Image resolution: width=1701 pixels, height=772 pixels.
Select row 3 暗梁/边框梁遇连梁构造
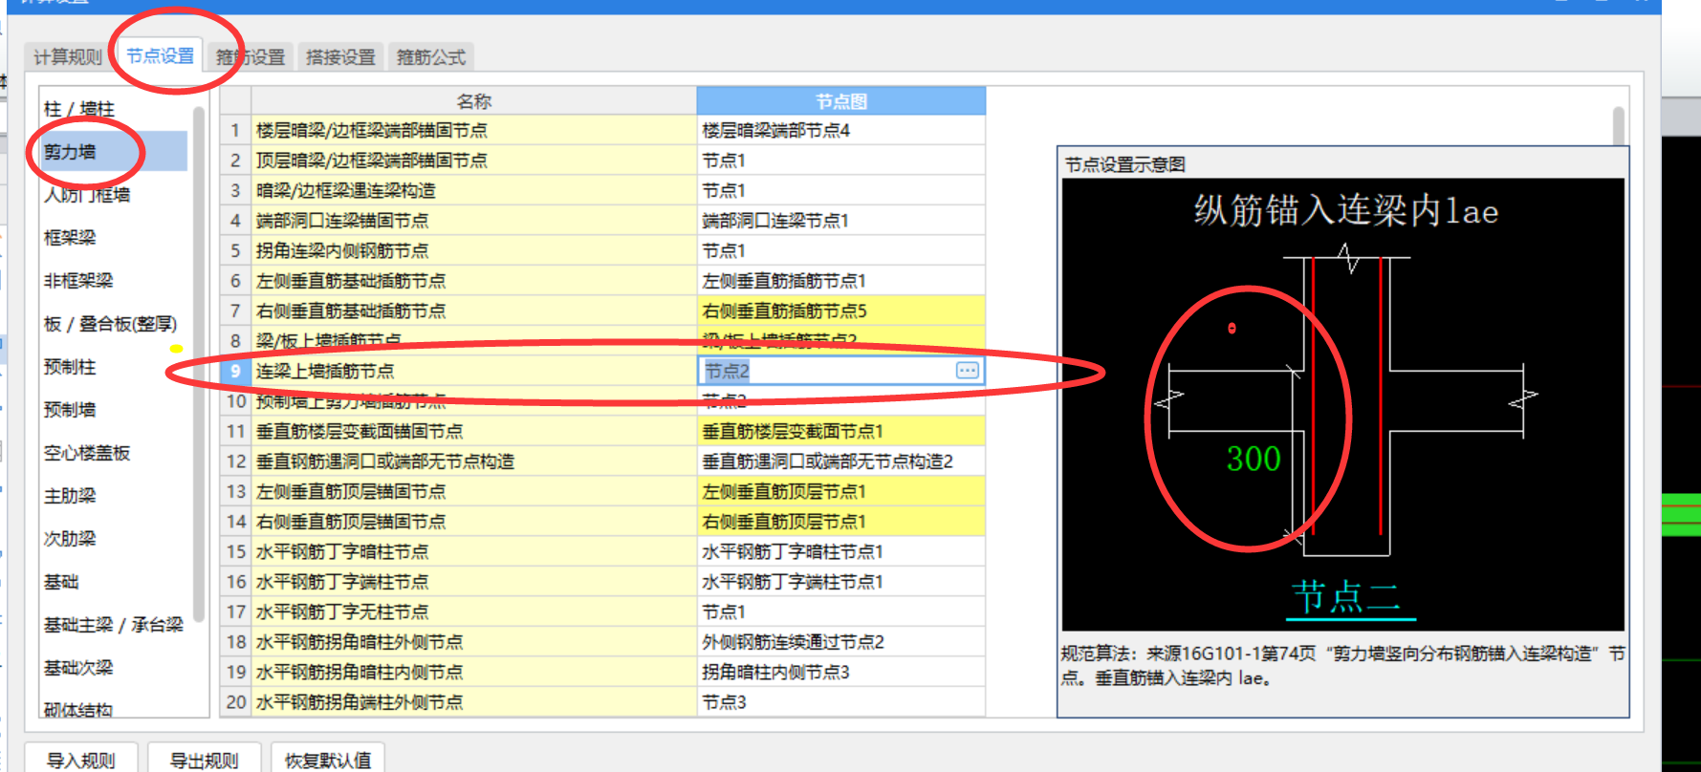[474, 190]
